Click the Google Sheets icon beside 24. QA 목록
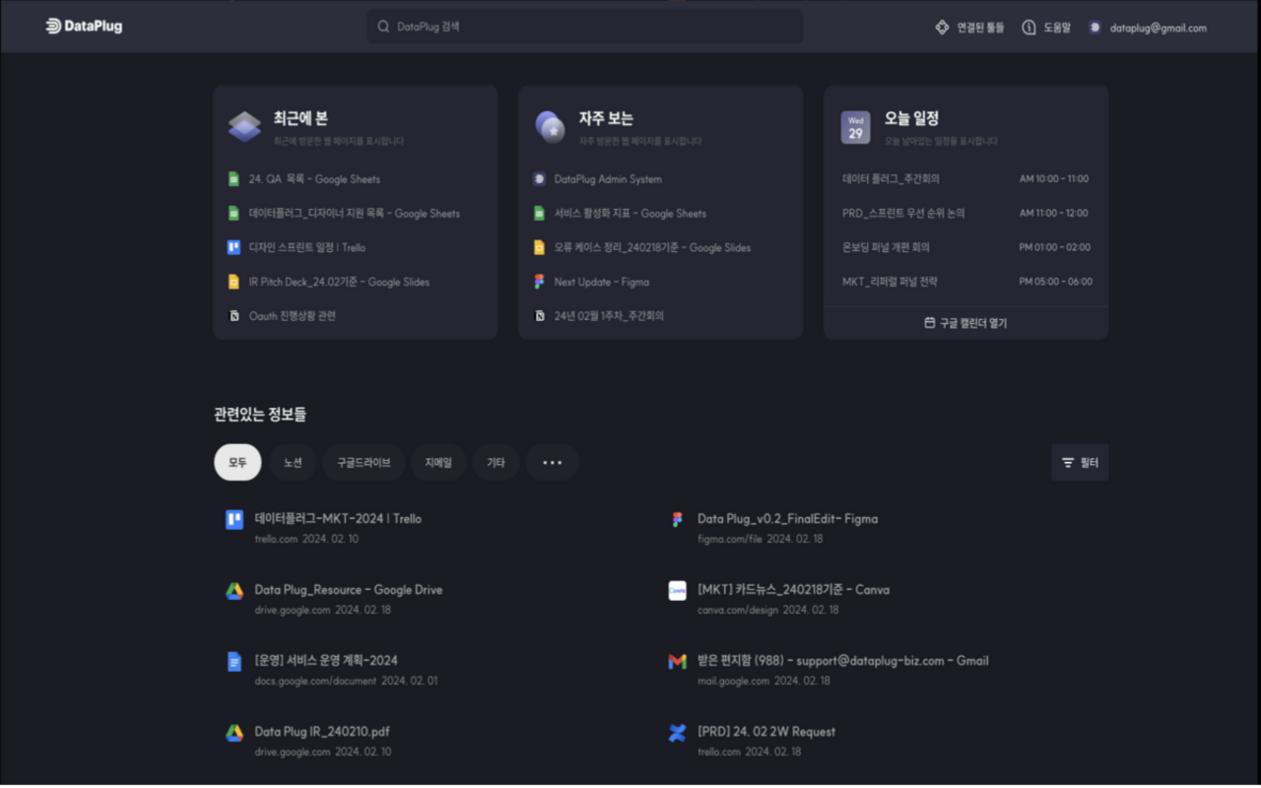This screenshot has height=788, width=1261. pos(236,178)
